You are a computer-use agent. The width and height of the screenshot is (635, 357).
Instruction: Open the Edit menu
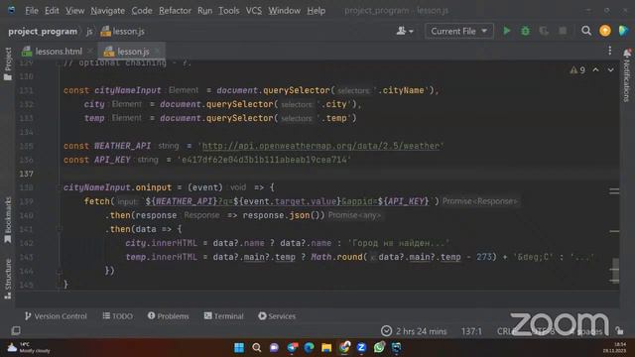52,11
